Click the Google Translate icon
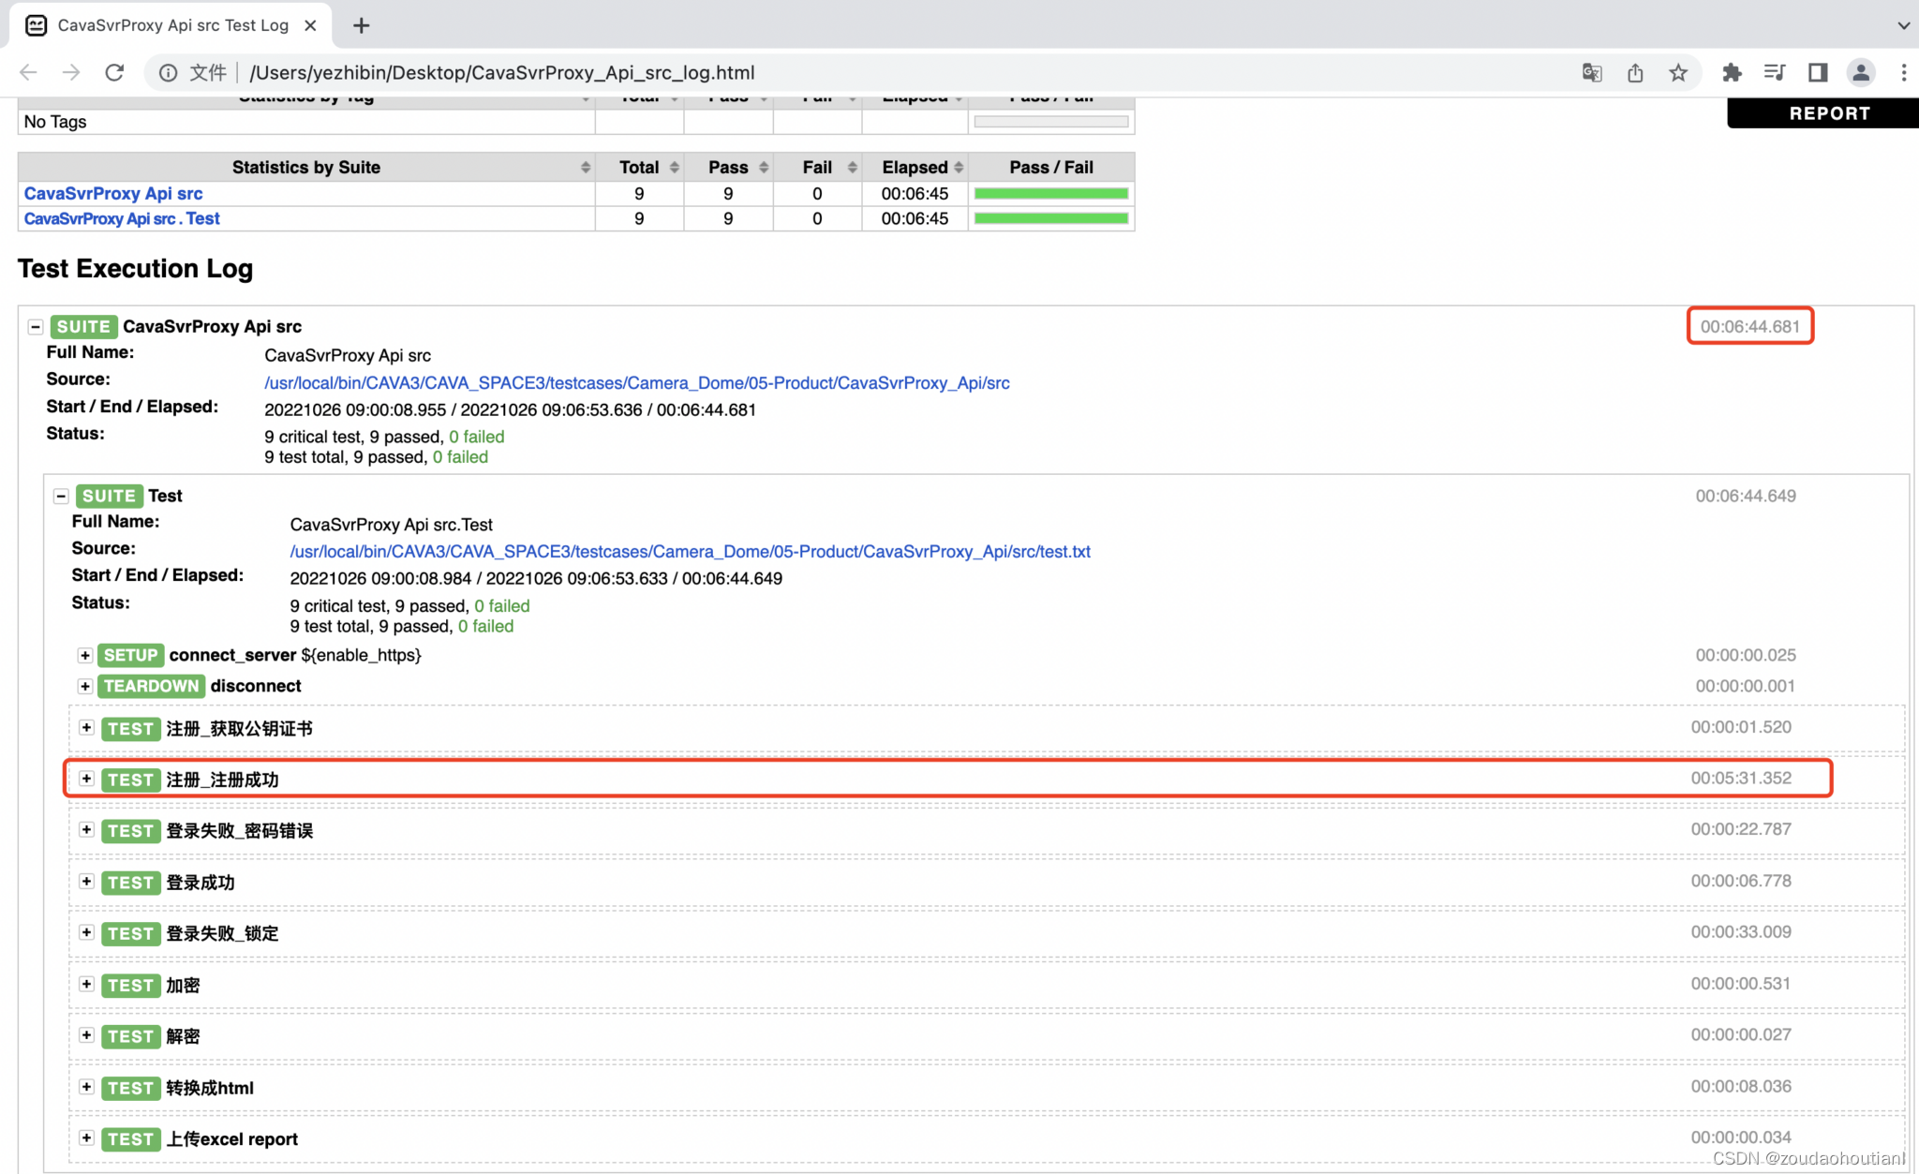This screenshot has height=1174, width=1919. (x=1592, y=72)
